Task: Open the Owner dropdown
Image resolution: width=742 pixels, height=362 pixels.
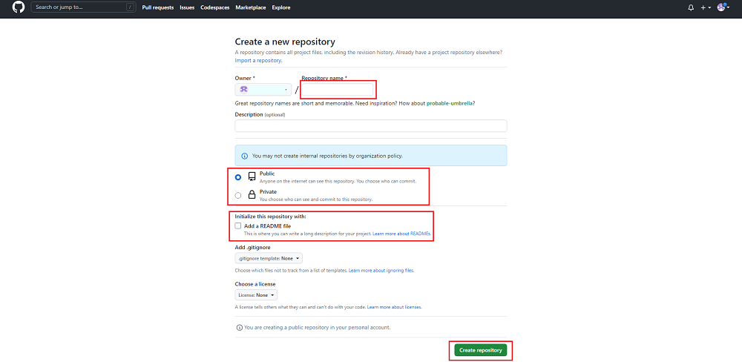Action: tap(263, 90)
